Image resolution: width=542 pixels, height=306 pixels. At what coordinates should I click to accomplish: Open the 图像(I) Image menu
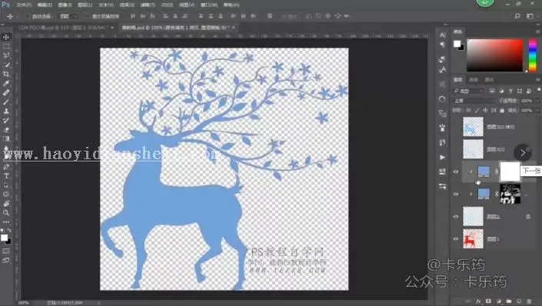coord(65,5)
